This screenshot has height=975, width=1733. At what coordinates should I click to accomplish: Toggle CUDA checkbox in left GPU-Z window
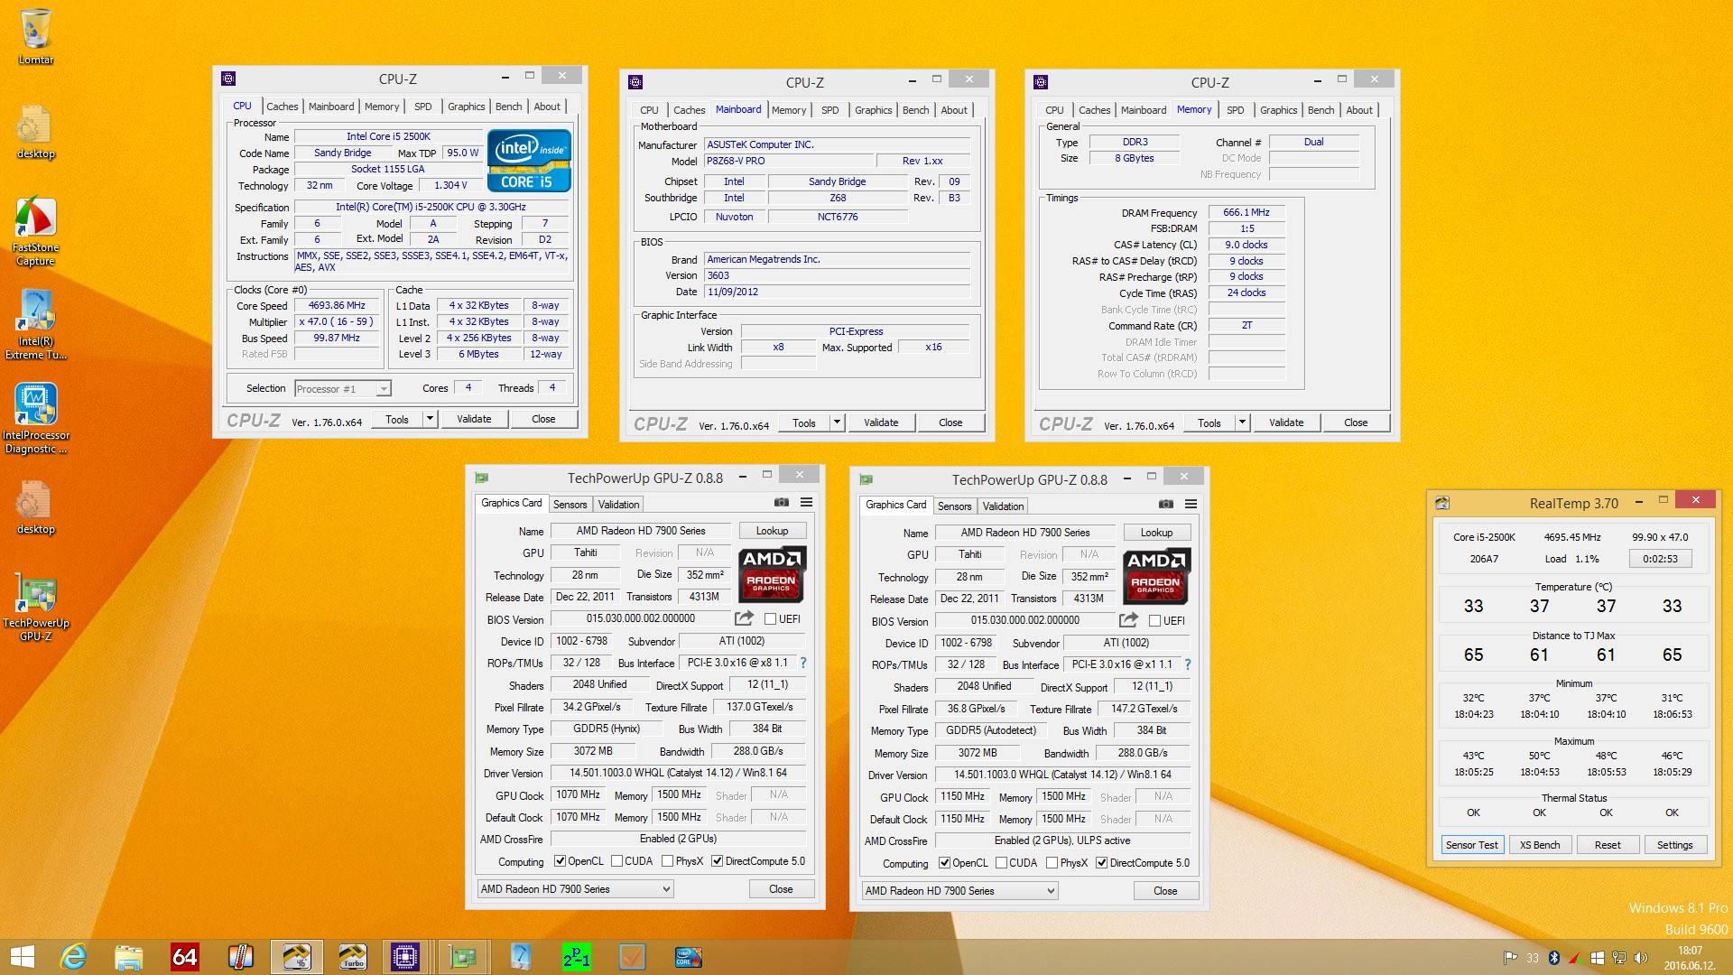coord(617,861)
